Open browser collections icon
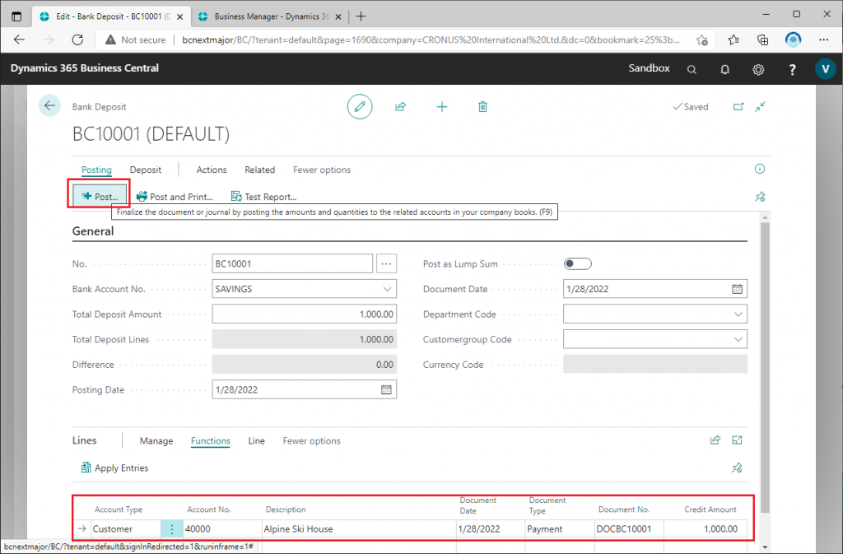 (762, 40)
